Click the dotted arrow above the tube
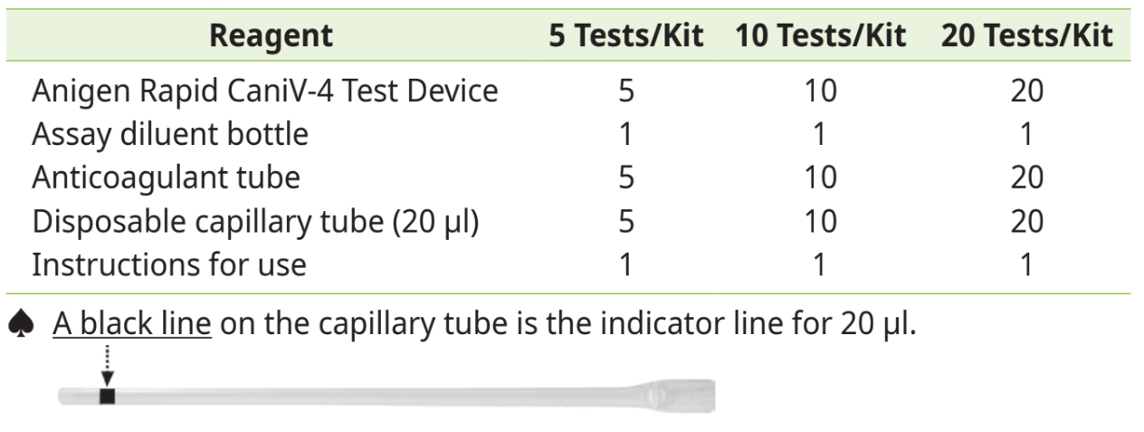This screenshot has height=432, width=1144. tap(108, 370)
